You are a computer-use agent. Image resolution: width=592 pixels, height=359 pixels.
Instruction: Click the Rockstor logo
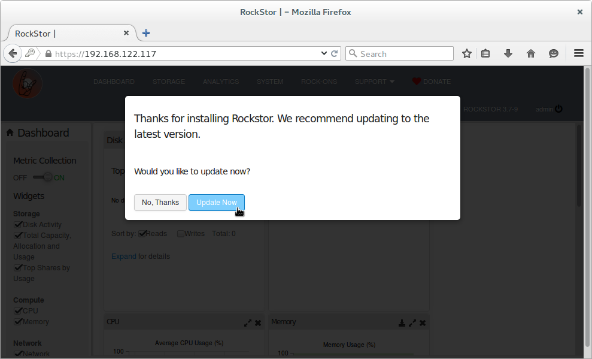pyautogui.click(x=27, y=83)
